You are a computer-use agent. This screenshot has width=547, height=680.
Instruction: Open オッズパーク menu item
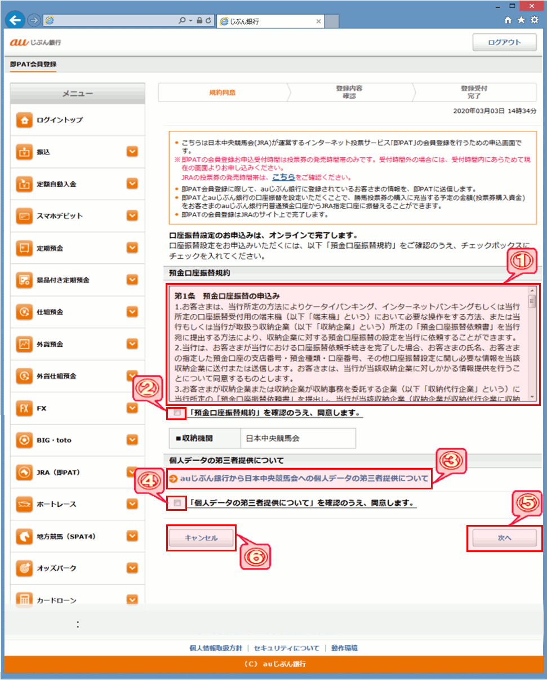(77, 568)
